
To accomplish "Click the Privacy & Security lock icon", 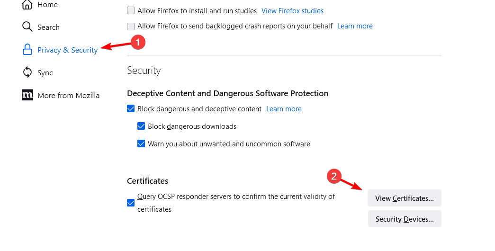I will [x=27, y=50].
